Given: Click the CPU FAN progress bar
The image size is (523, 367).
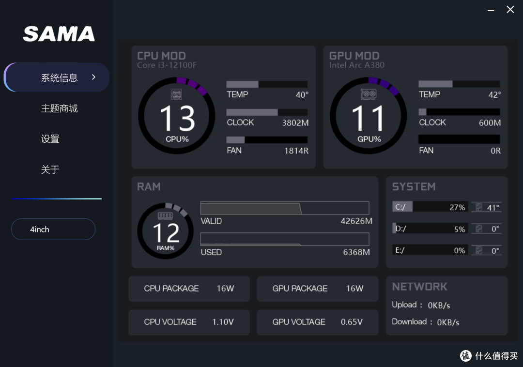Looking at the screenshot, I should [x=267, y=140].
